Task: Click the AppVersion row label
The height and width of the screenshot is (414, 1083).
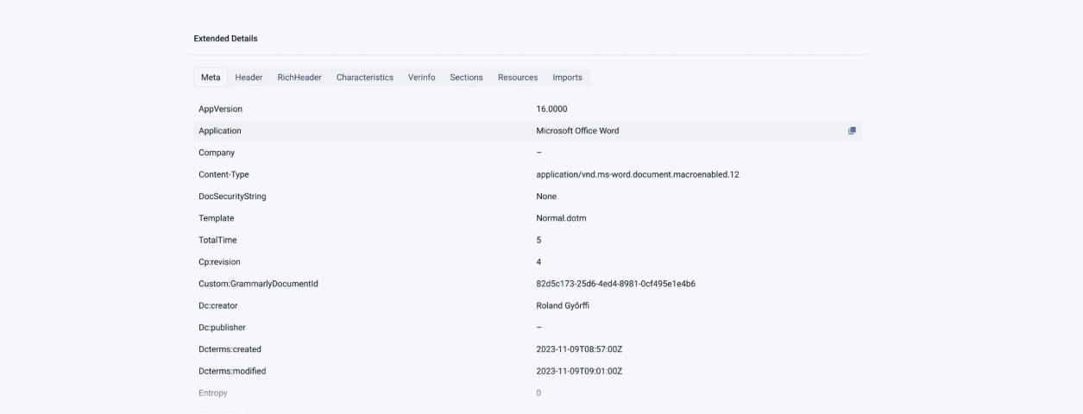Action: click(221, 109)
